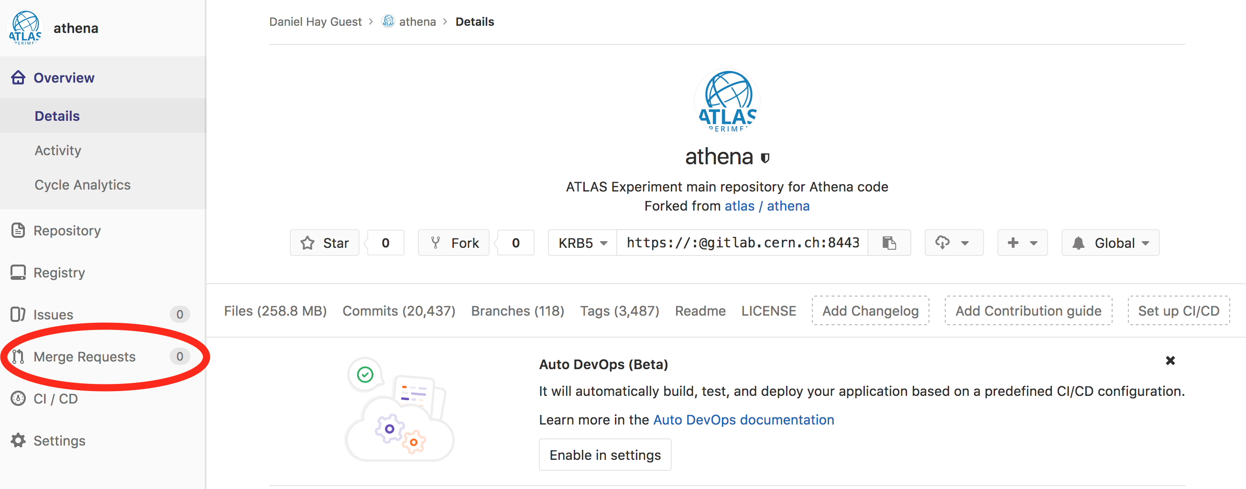Screen dimensions: 1246x489
Task: Click the large ATLAS project logo
Action: coord(727,101)
